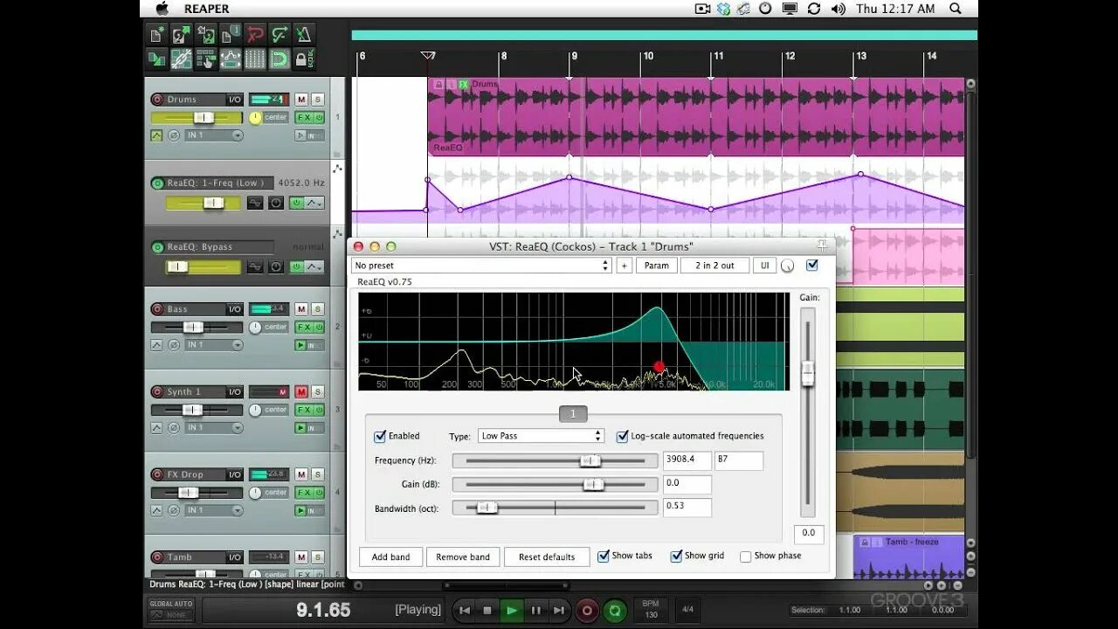1118x629 pixels.
Task: Click the New Project toolbar icon
Action: click(x=157, y=35)
